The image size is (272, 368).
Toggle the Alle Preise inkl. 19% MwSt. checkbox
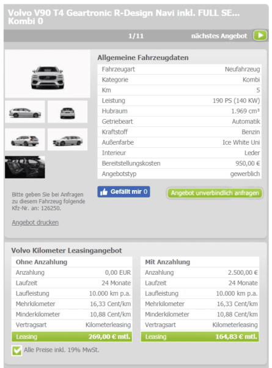tap(17, 351)
